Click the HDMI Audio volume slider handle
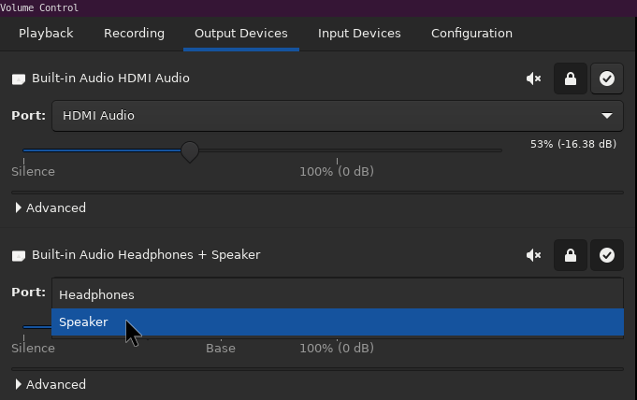The width and height of the screenshot is (637, 400). click(x=190, y=151)
